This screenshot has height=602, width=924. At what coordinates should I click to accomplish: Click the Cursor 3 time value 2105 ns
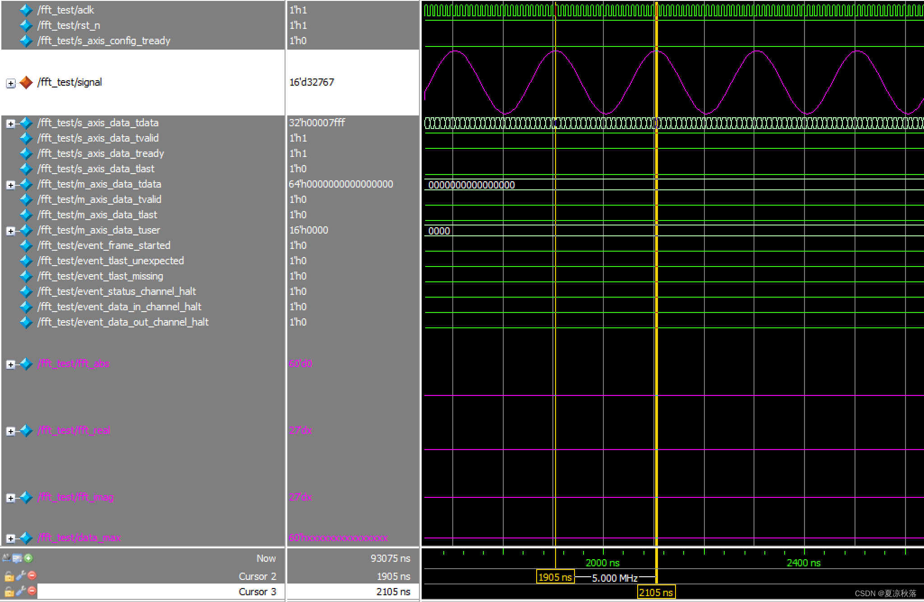[x=393, y=592]
